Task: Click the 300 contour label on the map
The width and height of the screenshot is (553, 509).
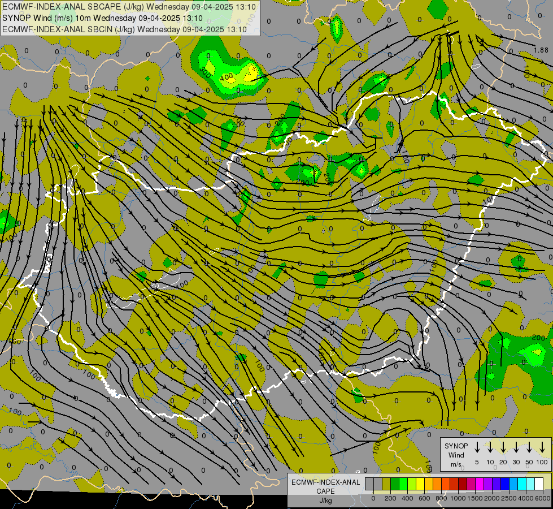Action: click(x=205, y=72)
